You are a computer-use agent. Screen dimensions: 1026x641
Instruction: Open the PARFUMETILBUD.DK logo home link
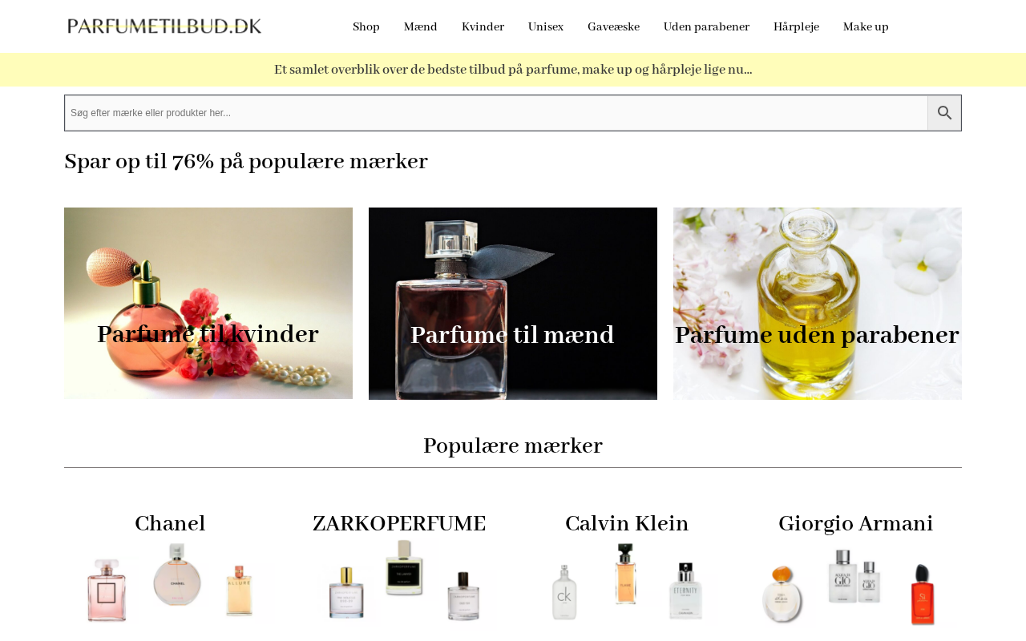tap(164, 26)
